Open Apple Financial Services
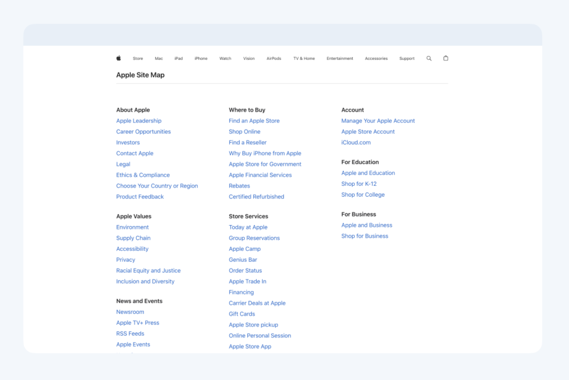The image size is (569, 380). pyautogui.click(x=260, y=175)
